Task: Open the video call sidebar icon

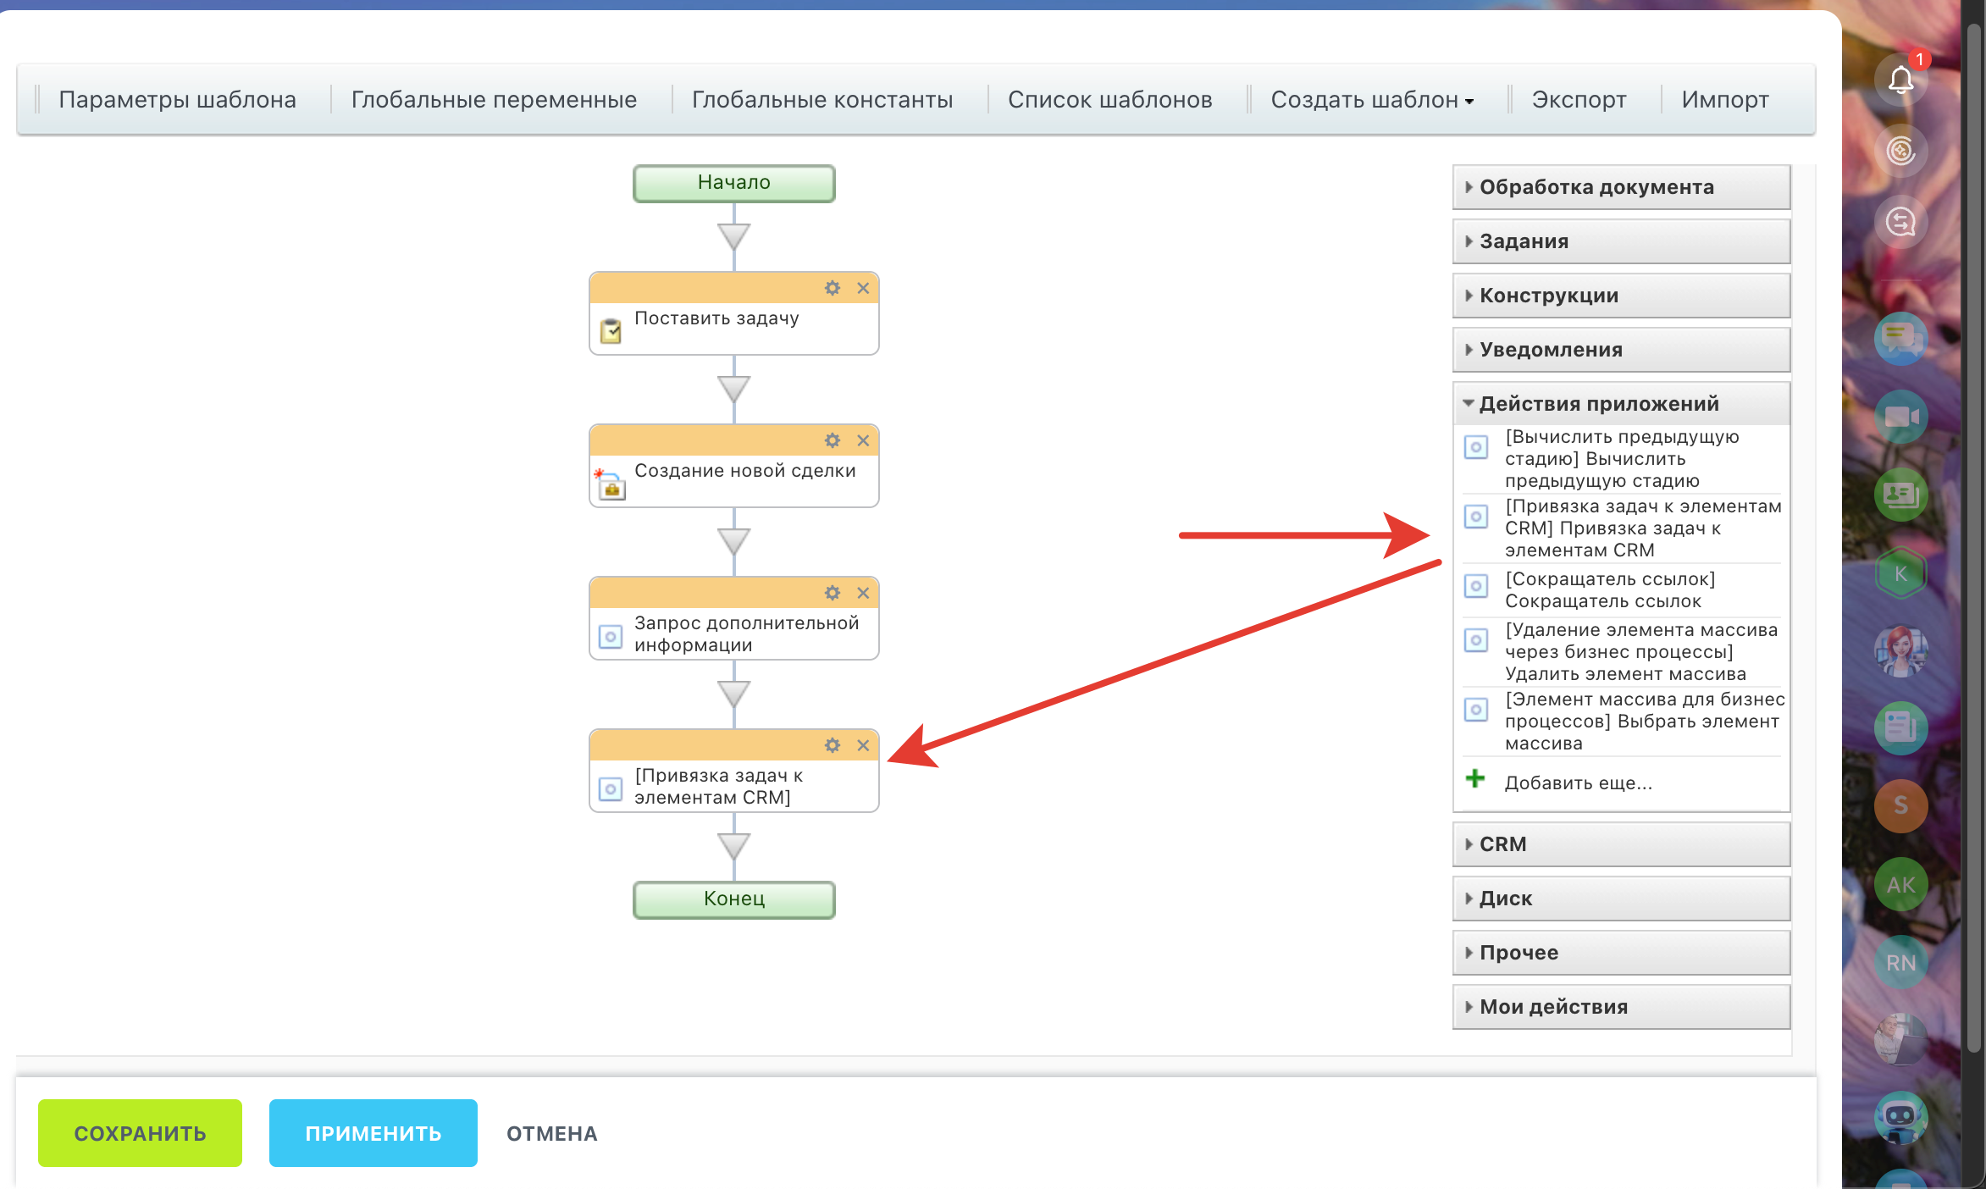Action: click(x=1900, y=417)
